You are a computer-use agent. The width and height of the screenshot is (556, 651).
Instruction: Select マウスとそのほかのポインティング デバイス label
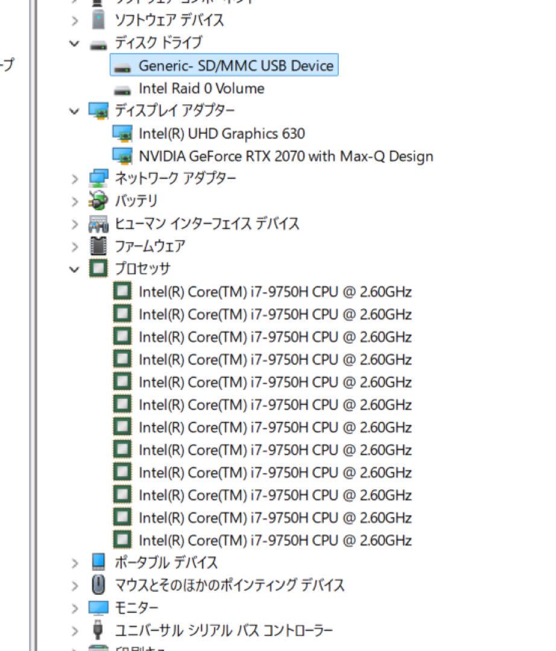230,585
